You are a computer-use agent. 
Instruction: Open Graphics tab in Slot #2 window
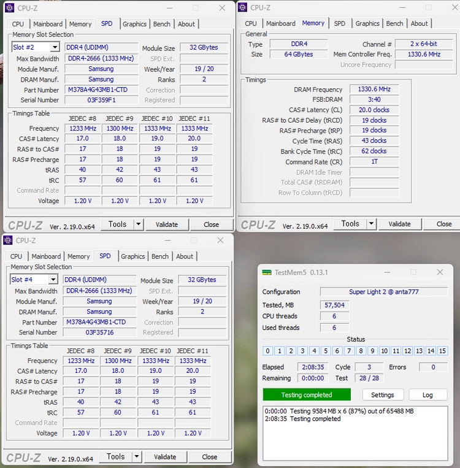click(x=135, y=24)
